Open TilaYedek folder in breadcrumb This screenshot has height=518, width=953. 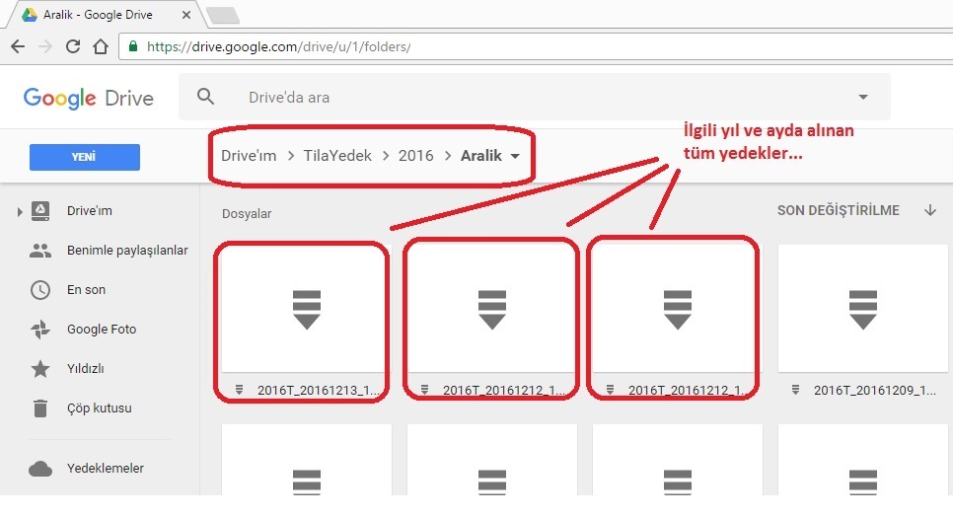tap(337, 156)
